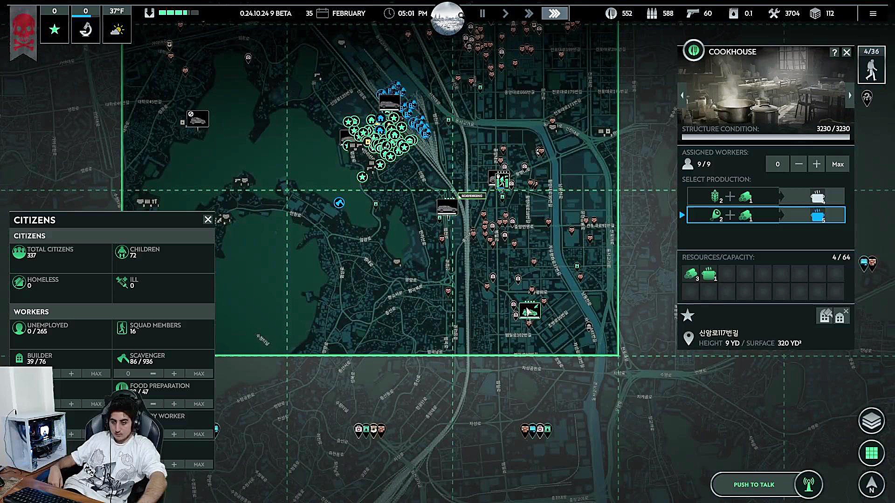This screenshot has width=895, height=503.
Task: Increase cookhouse assigned workers with plus
Action: [817, 164]
